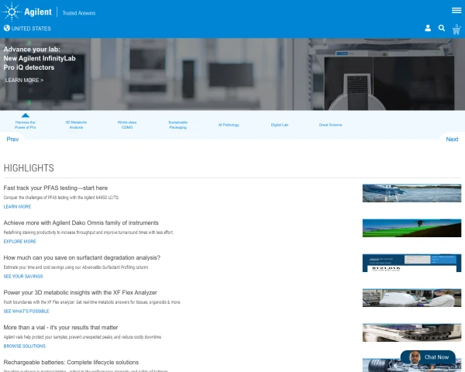Click LEARN MORE under PFAS testing
The image size is (465, 372).
17,206
